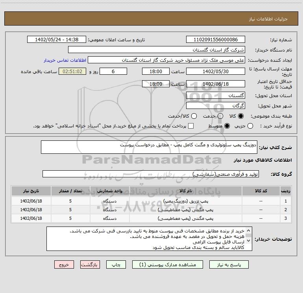The height and width of the screenshot is (293, 303).
Task: Open مشاهده مدارک پیوستی (1) button
Action: [x=168, y=265]
